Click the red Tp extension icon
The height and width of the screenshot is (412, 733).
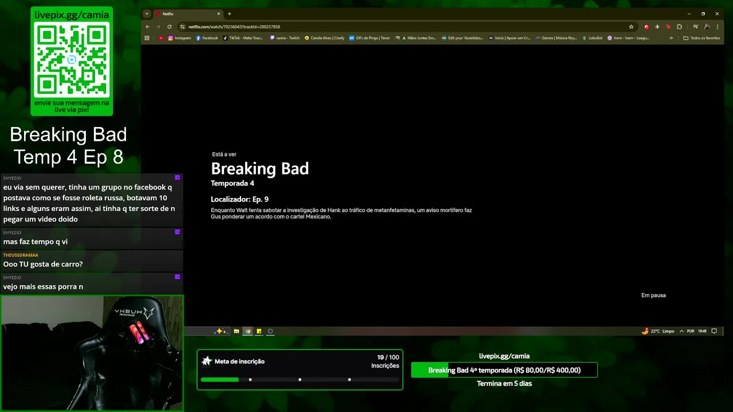[668, 27]
